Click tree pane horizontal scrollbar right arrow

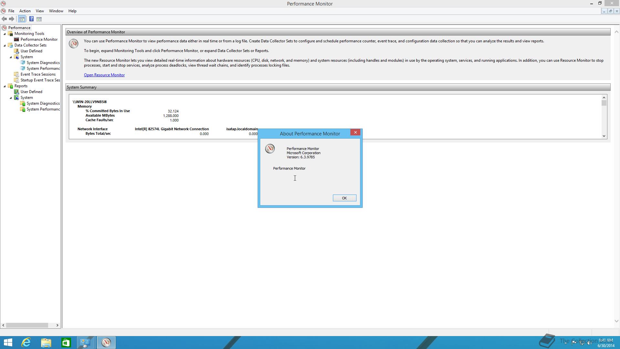click(57, 325)
